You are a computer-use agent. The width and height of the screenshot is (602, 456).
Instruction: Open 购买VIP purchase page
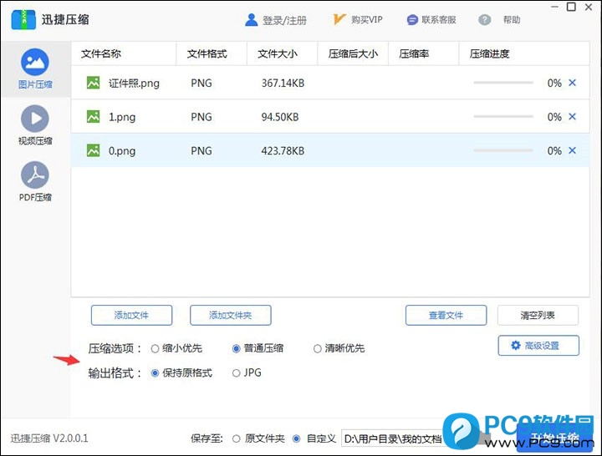point(358,20)
